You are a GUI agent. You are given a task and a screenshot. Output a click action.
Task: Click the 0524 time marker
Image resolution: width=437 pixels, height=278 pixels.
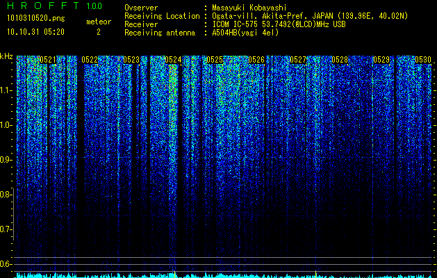coord(173,60)
